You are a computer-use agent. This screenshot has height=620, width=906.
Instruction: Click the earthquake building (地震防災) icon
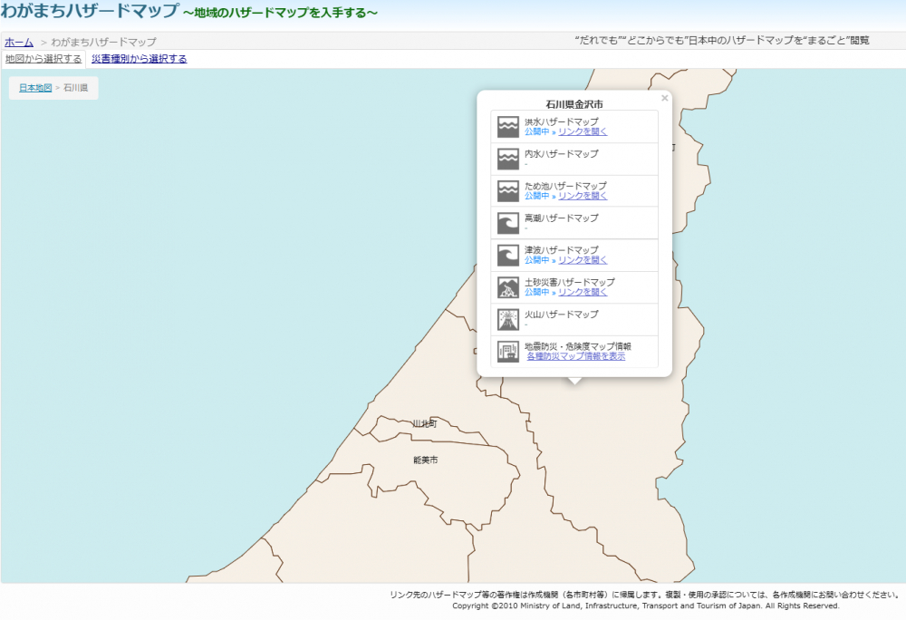pyautogui.click(x=508, y=352)
